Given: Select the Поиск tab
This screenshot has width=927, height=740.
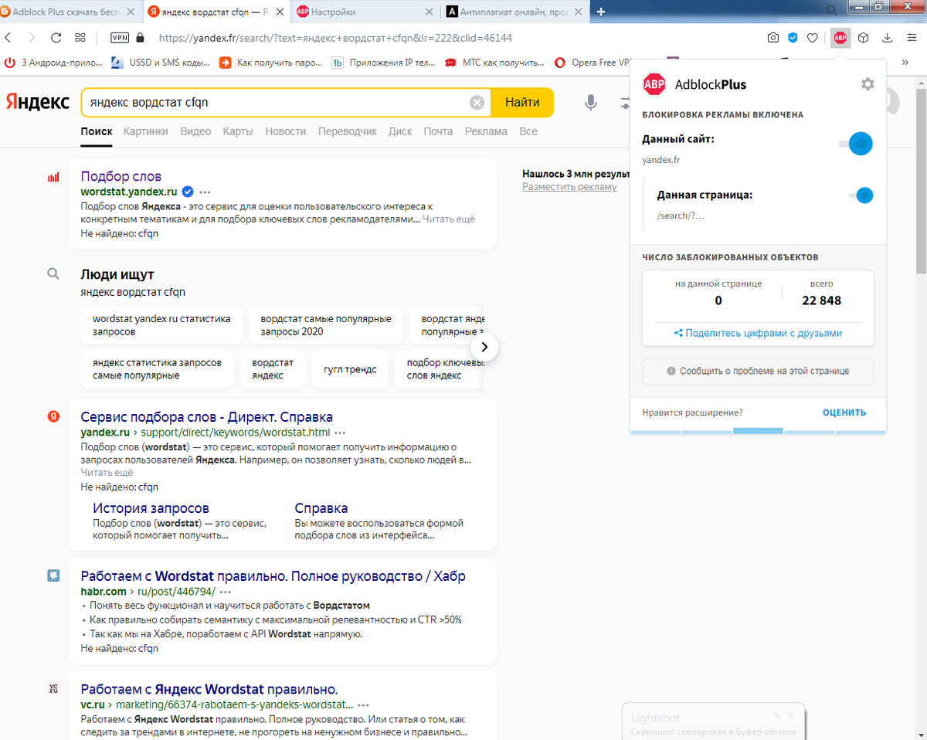Looking at the screenshot, I should click(97, 131).
